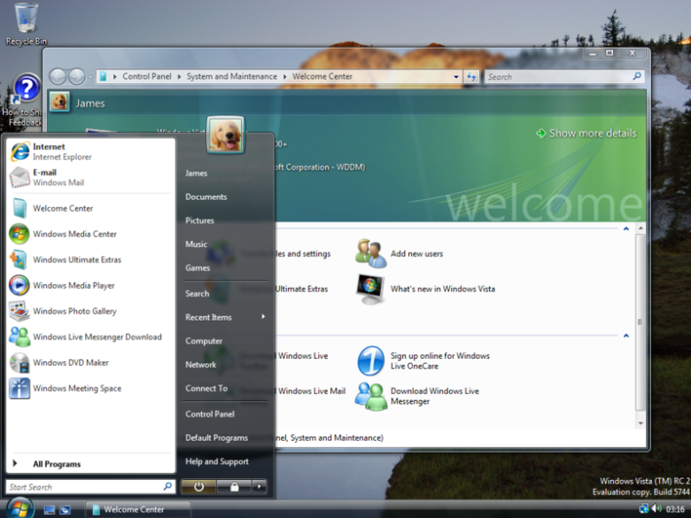Open recent pages dropdown beside navigation arrows
This screenshot has height=518, width=691.
click(x=89, y=77)
